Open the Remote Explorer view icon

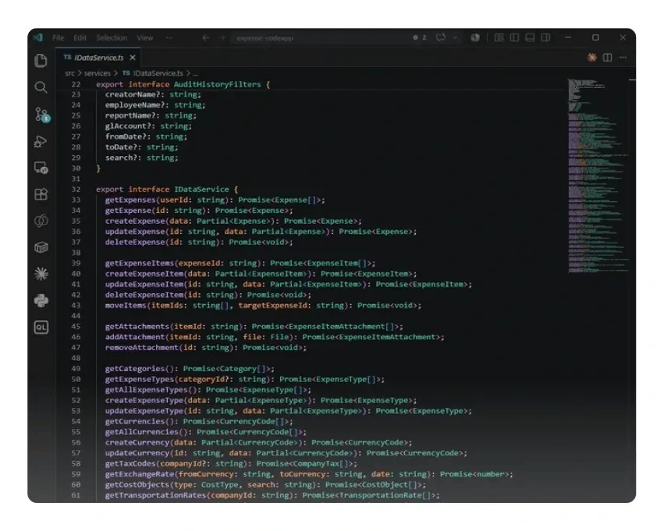pyautogui.click(x=41, y=168)
